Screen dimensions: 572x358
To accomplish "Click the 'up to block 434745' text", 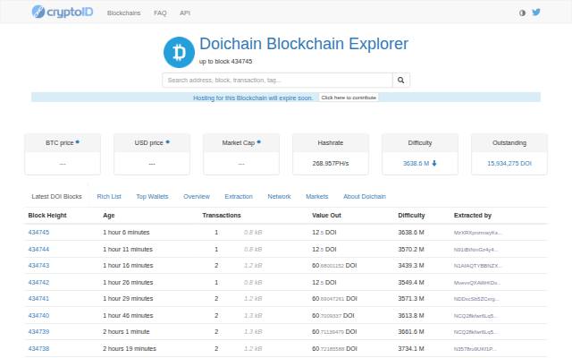I will 225,62.
